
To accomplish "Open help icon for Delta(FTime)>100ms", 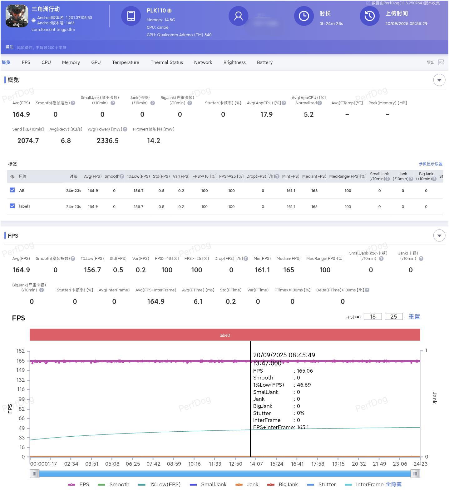I will point(367,290).
